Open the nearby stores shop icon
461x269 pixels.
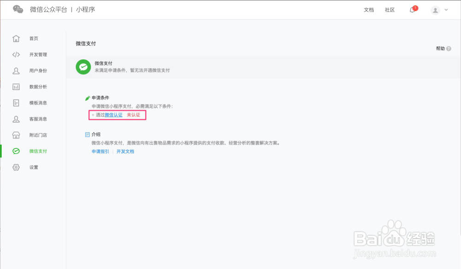click(x=16, y=135)
